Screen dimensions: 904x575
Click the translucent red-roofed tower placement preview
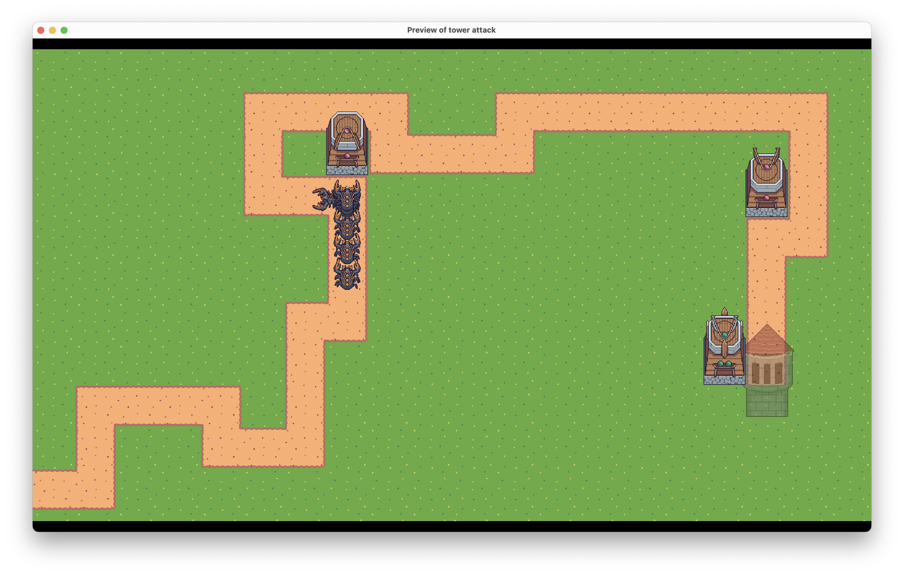[x=767, y=370]
